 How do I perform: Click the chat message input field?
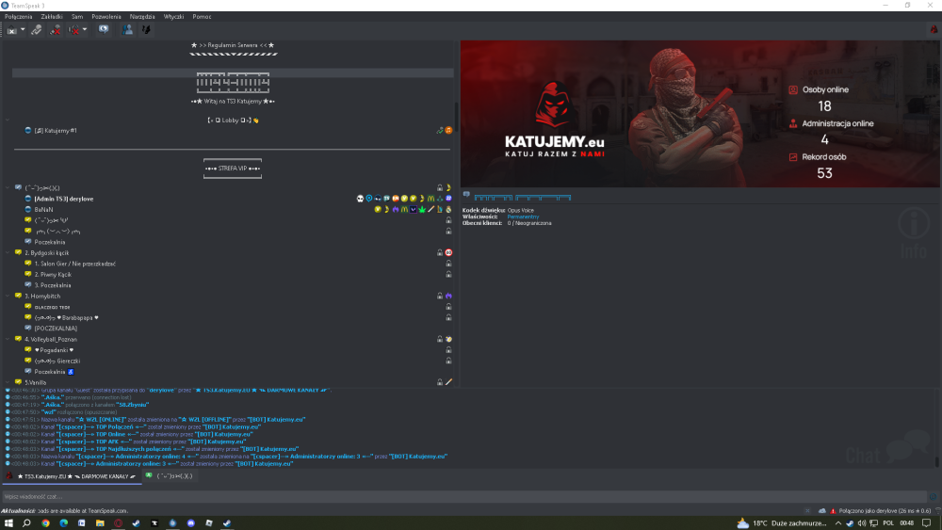point(463,496)
